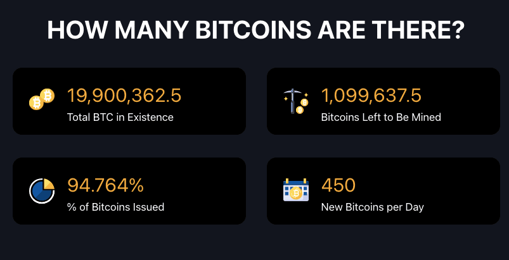The width and height of the screenshot is (509, 260).
Task: Click the yellow slice of the pie chart
Action: pos(49,184)
